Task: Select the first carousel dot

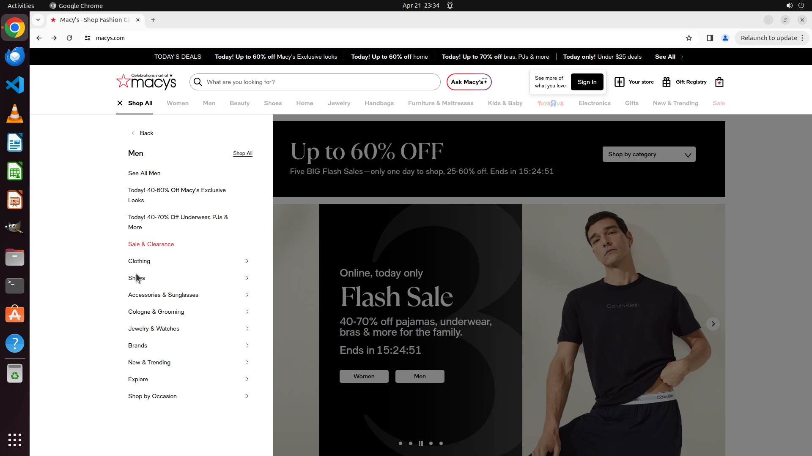Action: coord(401,443)
